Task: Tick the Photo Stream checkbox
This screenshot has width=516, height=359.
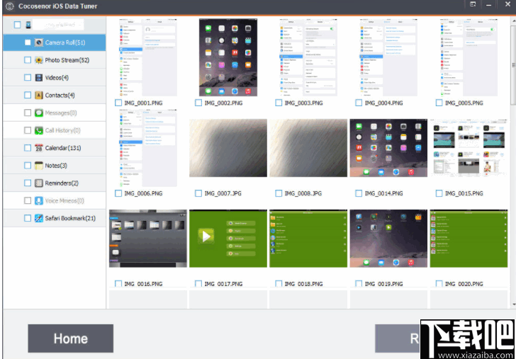Action: coord(28,60)
